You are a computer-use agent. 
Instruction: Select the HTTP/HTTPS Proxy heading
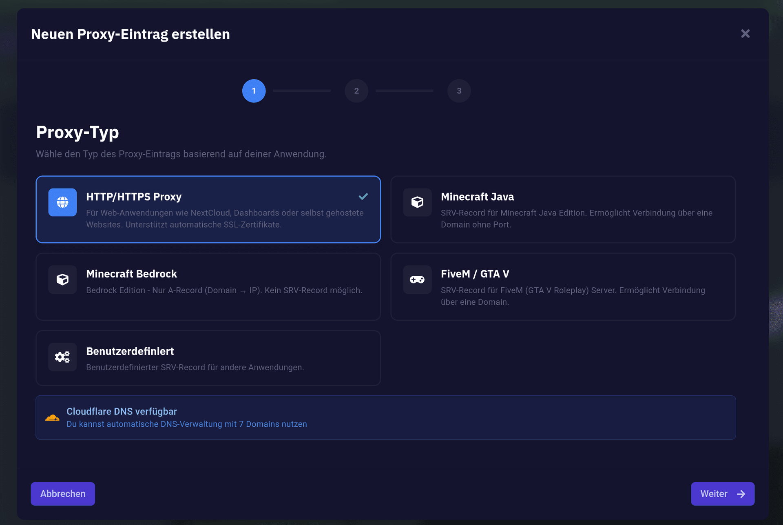pos(134,197)
